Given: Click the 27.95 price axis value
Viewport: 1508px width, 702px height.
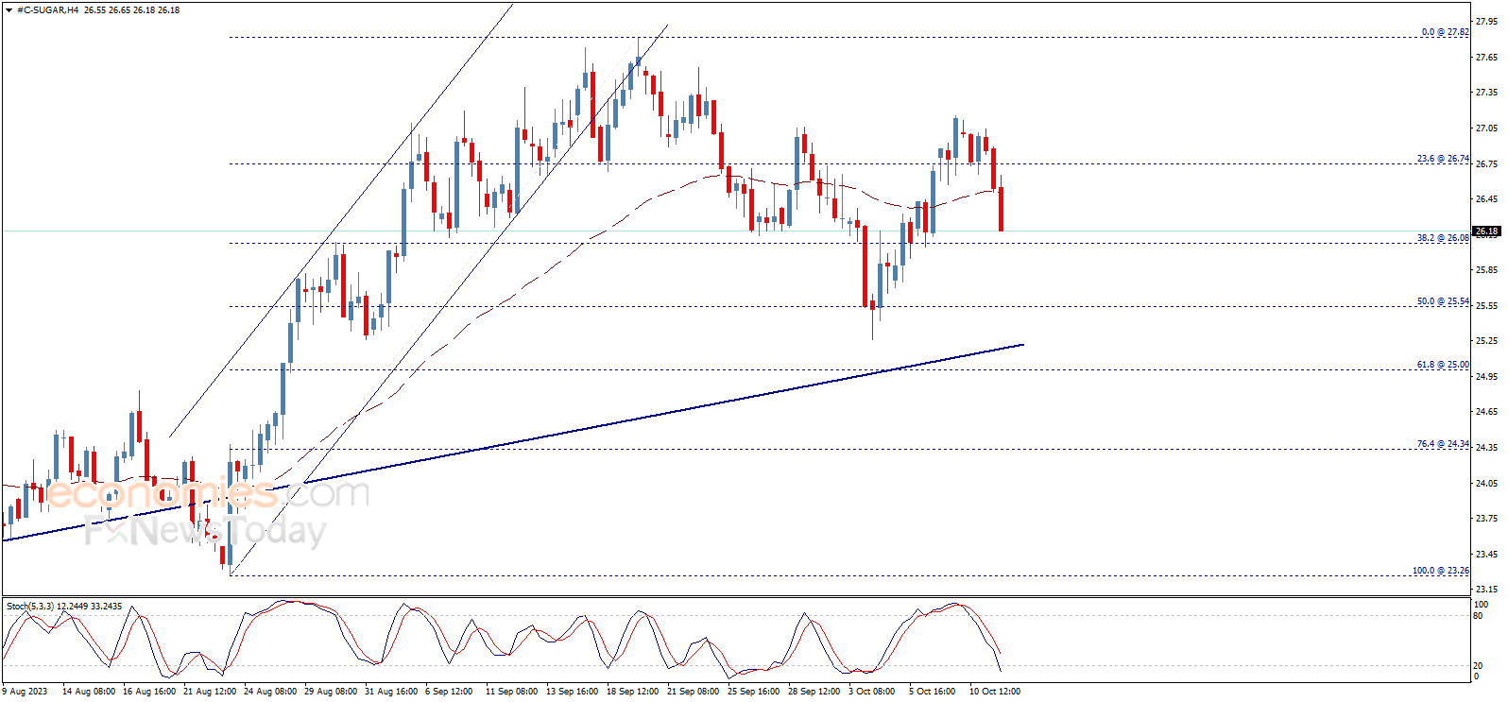Looking at the screenshot, I should tap(1486, 22).
